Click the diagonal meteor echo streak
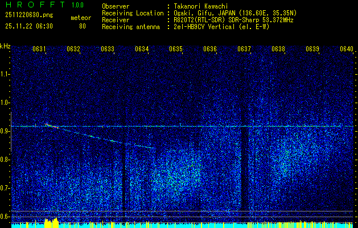 [100, 137]
